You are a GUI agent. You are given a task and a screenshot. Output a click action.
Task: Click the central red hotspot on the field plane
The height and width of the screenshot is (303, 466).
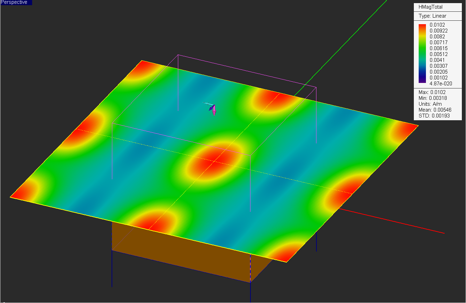pos(214,160)
